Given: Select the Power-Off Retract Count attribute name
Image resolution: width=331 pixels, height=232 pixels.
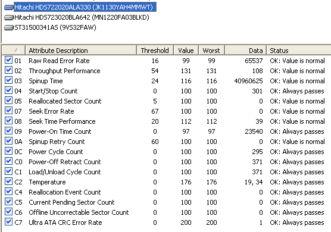Looking at the screenshot, I should coord(65,162).
